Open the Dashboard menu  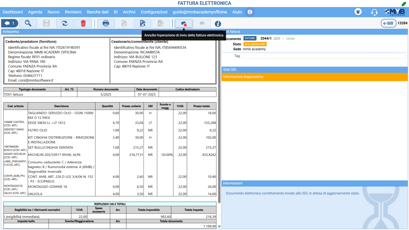(13, 12)
